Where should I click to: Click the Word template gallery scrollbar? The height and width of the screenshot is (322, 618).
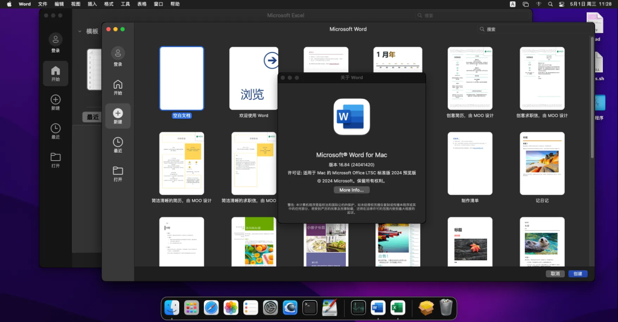(x=592, y=98)
